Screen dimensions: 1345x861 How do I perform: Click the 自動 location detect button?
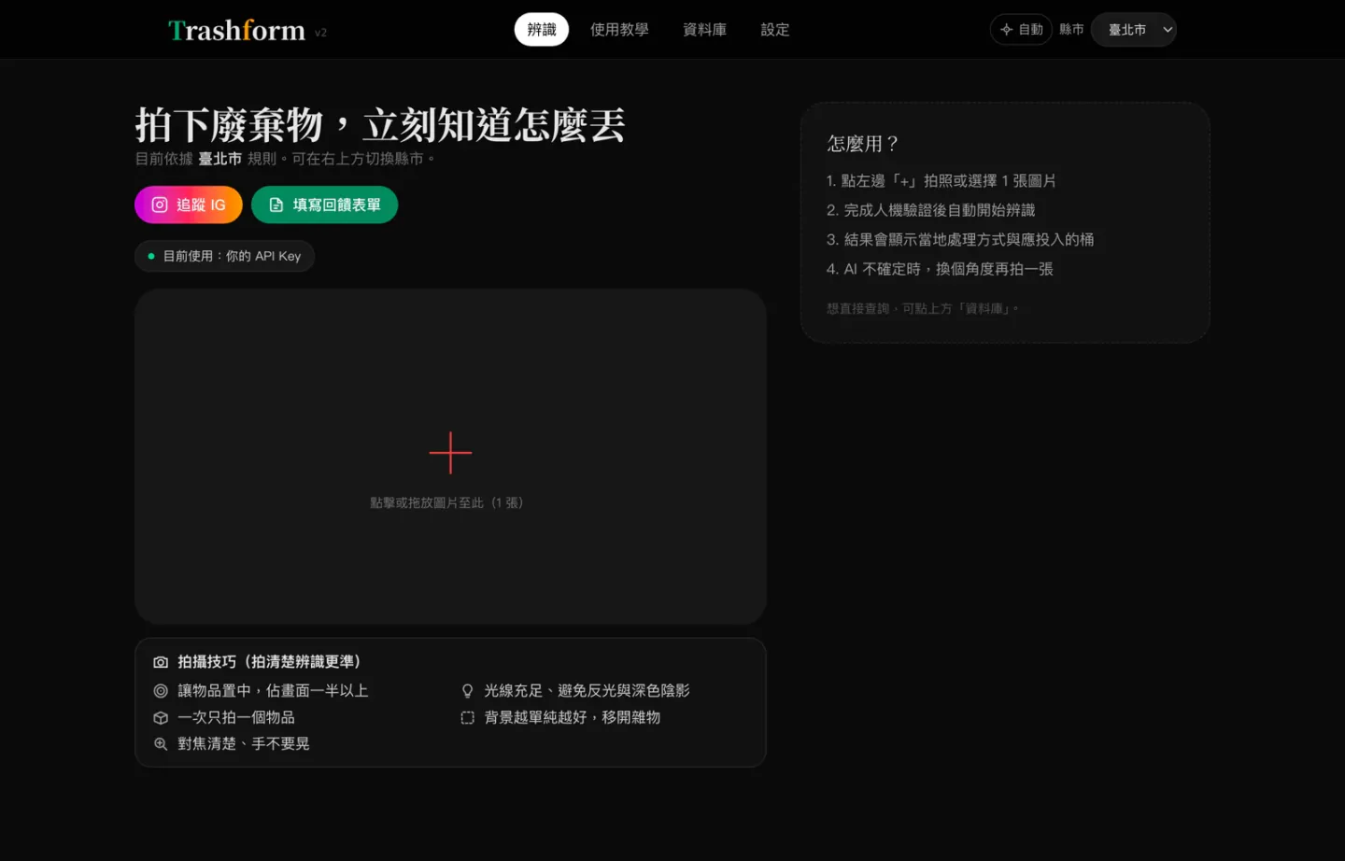(x=1021, y=30)
